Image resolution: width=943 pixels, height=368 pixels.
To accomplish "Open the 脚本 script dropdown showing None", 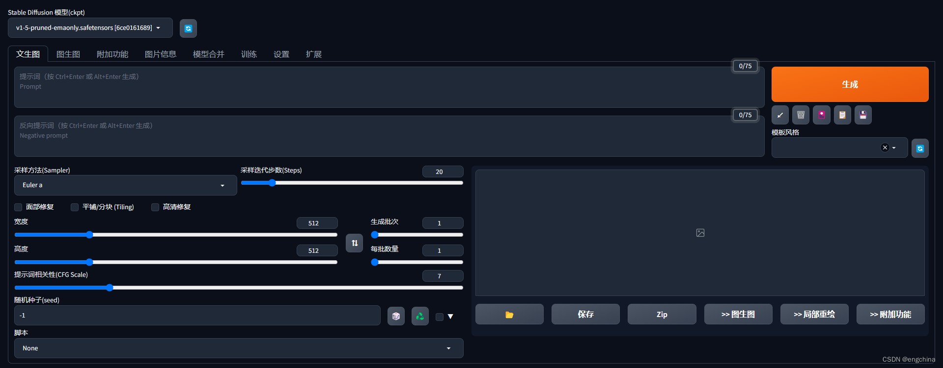I will [239, 348].
